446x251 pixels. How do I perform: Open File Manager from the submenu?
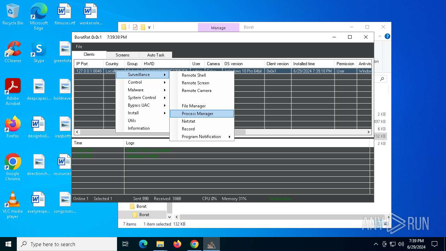point(202,106)
